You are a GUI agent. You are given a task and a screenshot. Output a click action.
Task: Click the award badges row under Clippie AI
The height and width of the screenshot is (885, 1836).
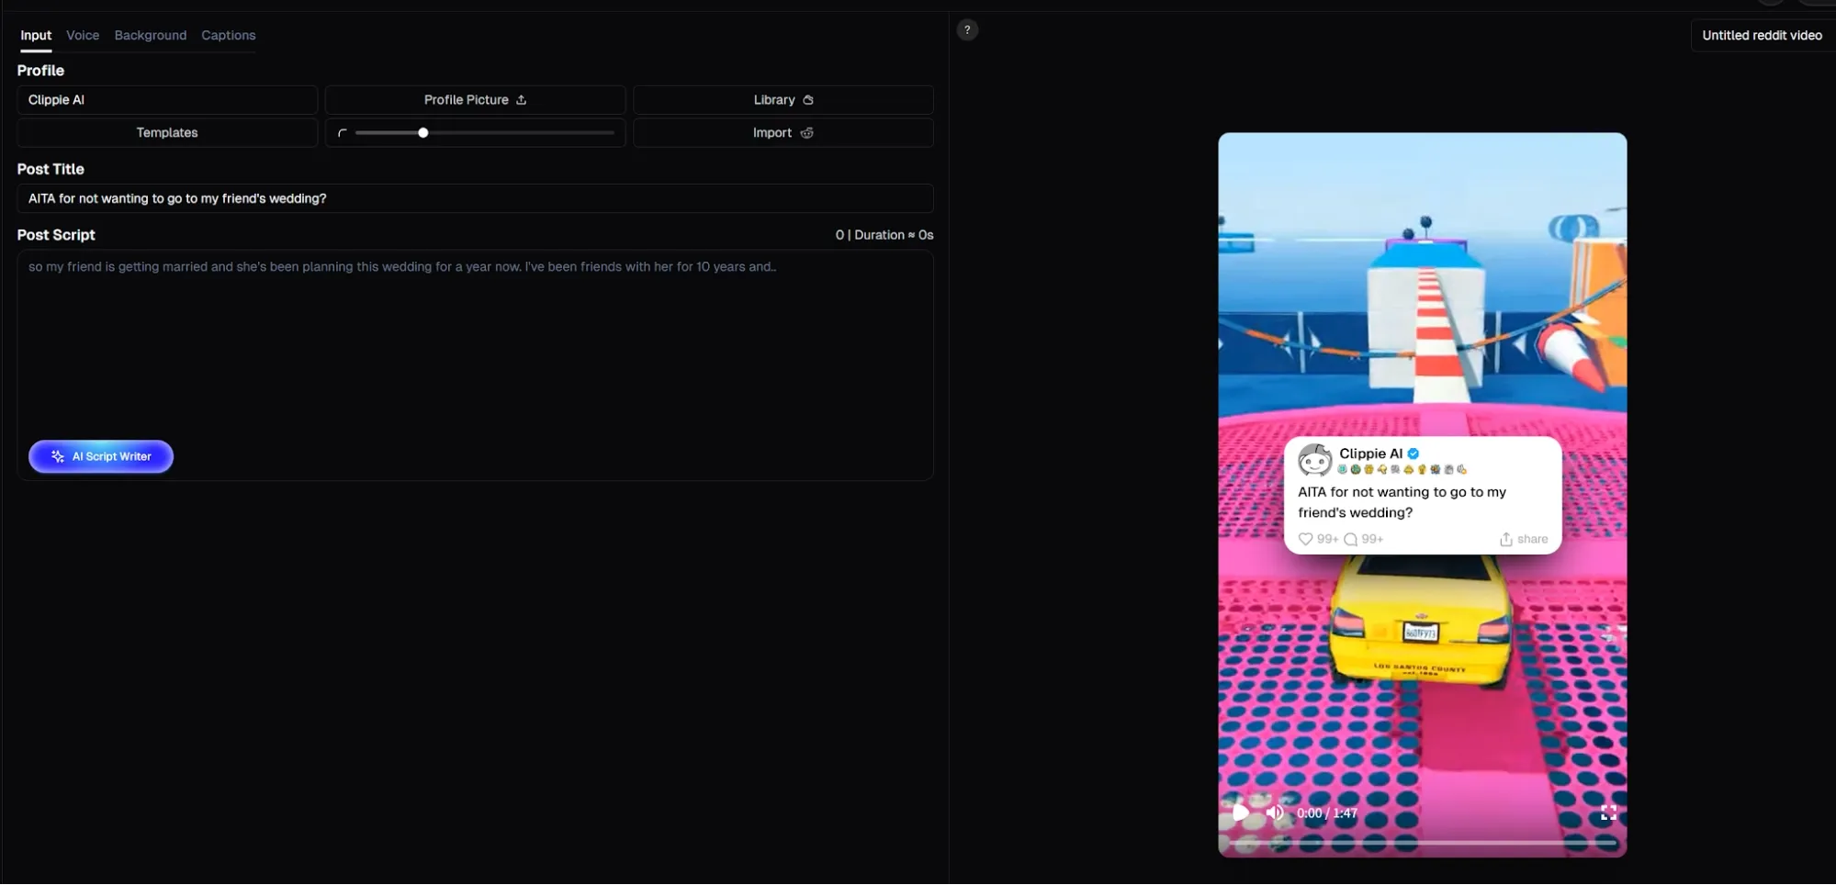1402,469
